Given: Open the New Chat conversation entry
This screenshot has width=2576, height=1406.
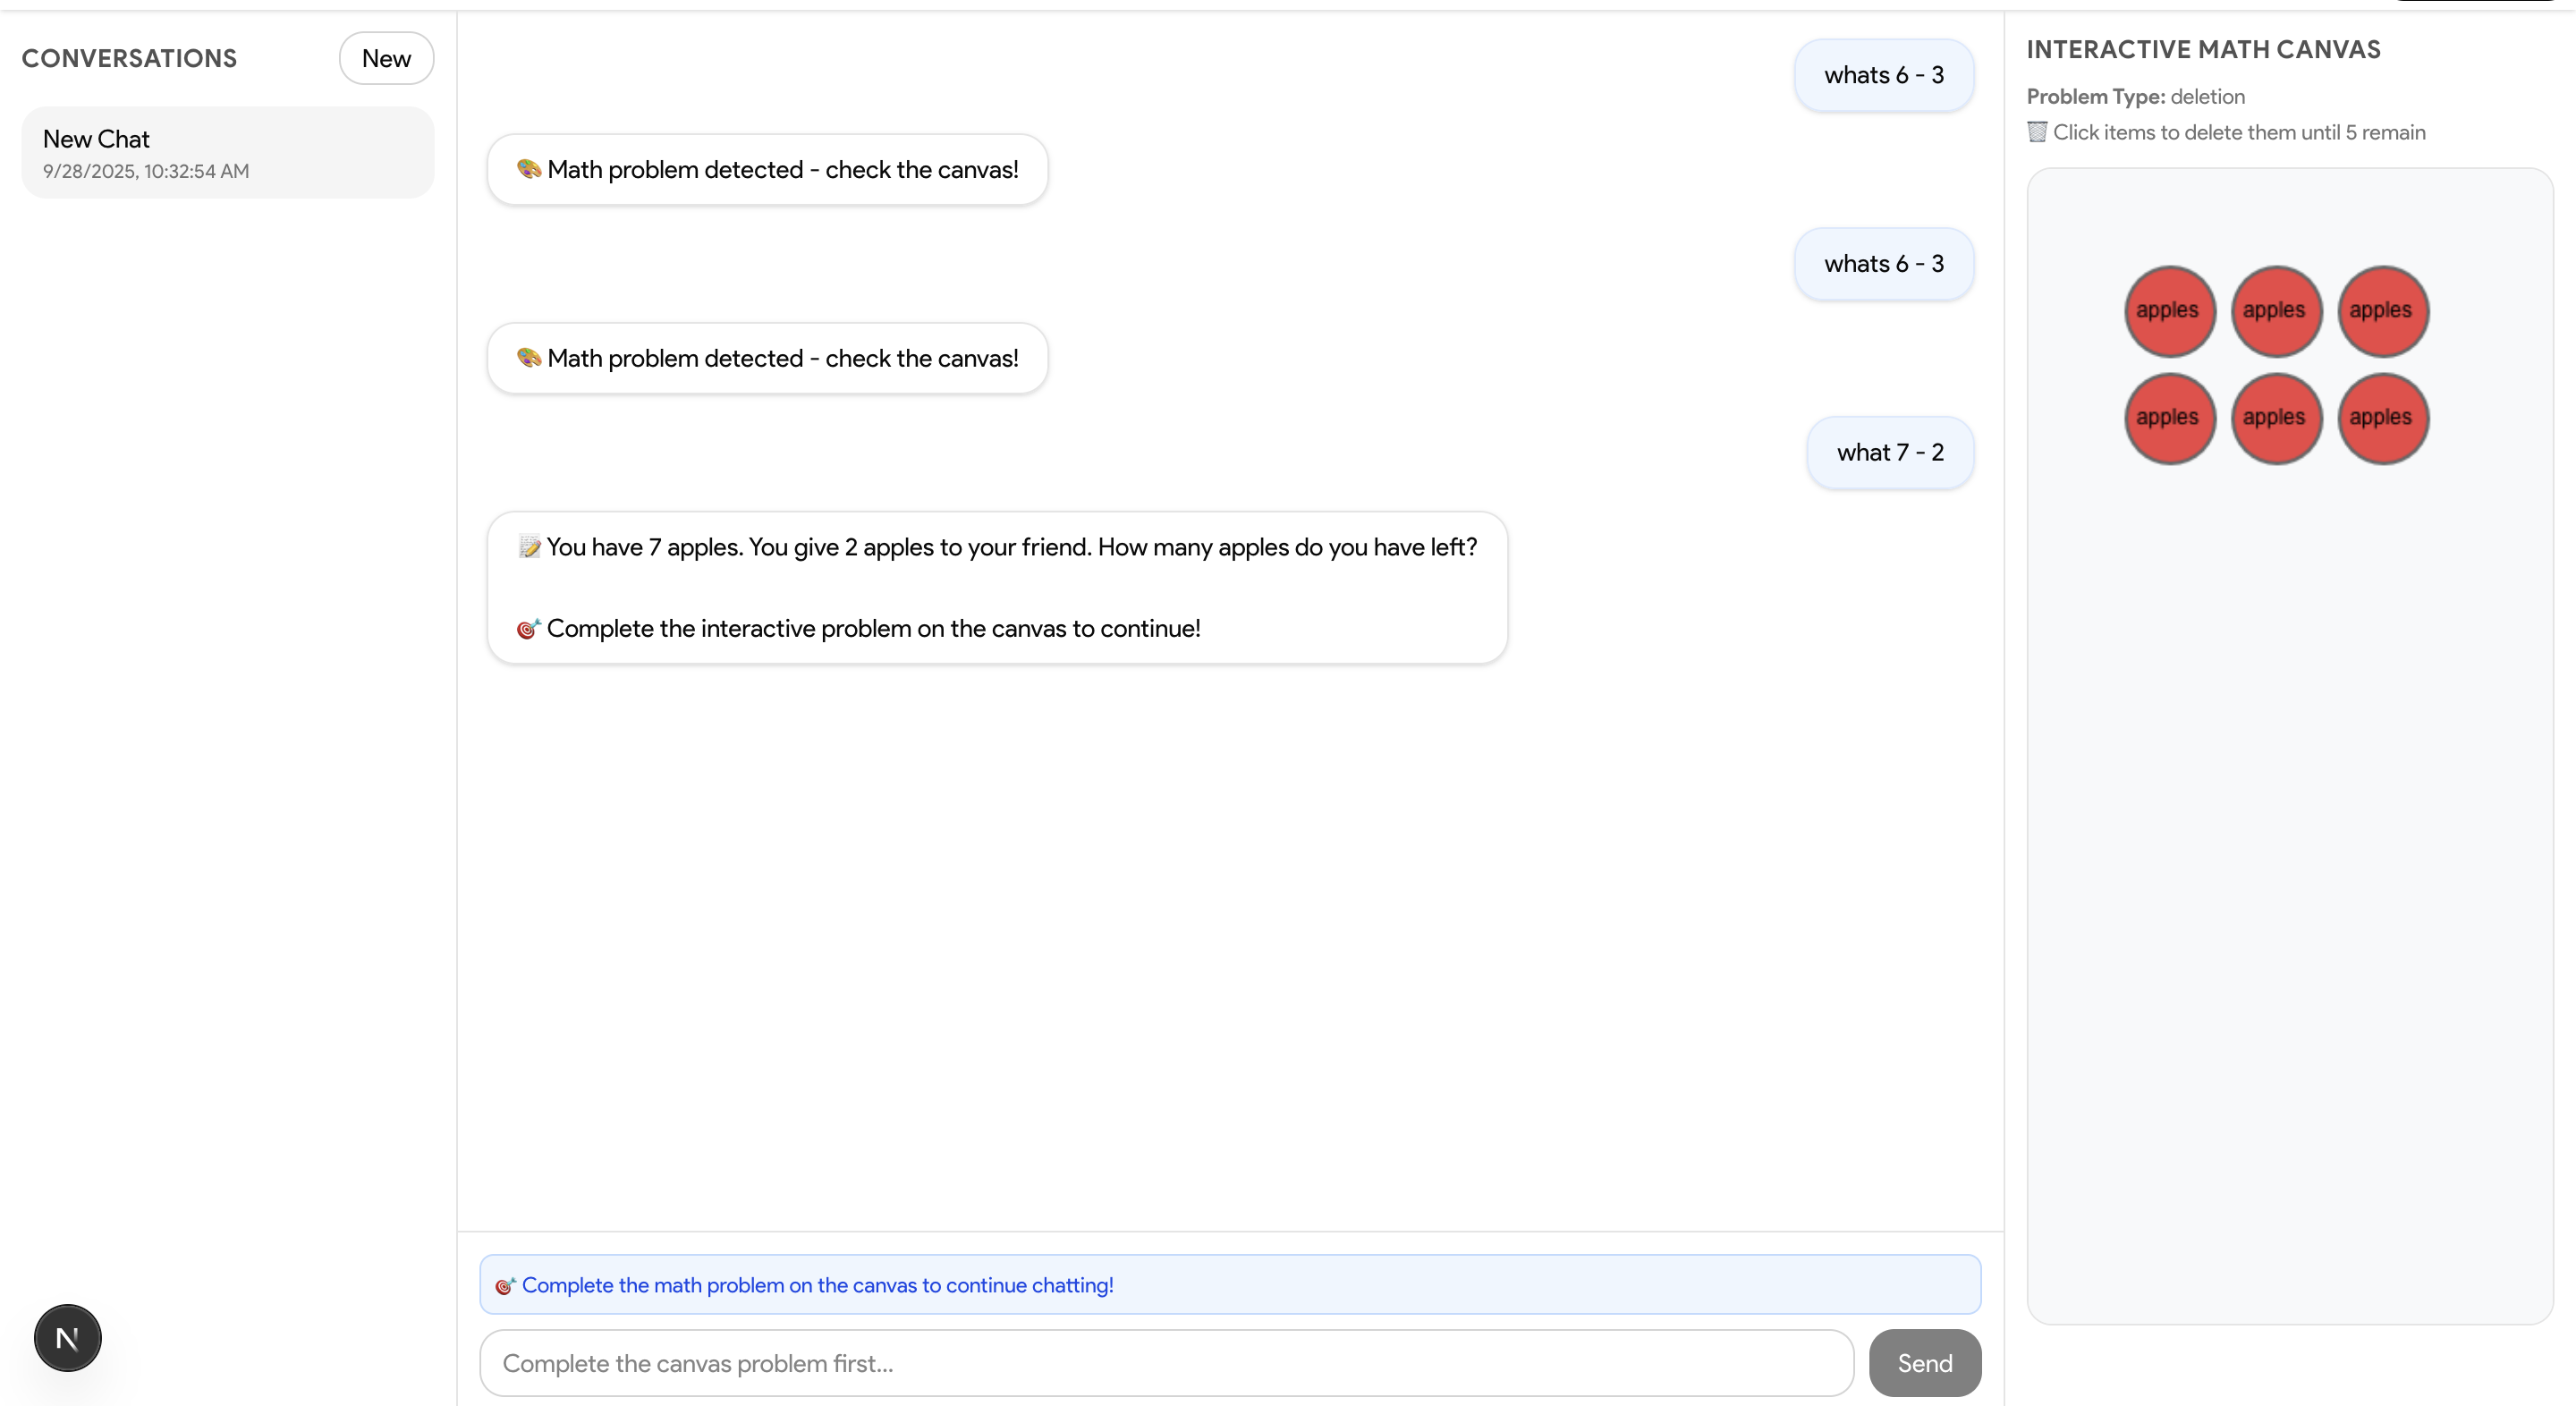Looking at the screenshot, I should (x=227, y=153).
